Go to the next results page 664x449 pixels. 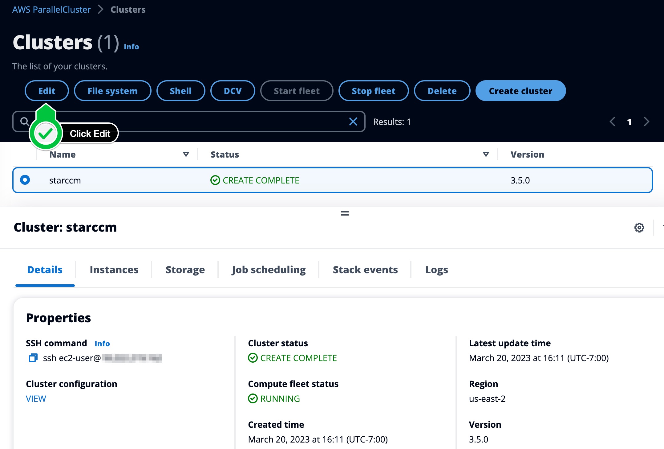[x=646, y=122]
